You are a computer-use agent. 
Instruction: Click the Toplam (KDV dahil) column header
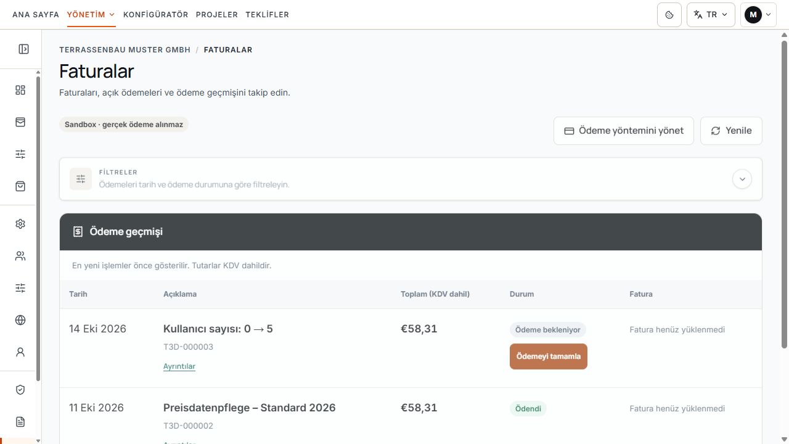[435, 294]
